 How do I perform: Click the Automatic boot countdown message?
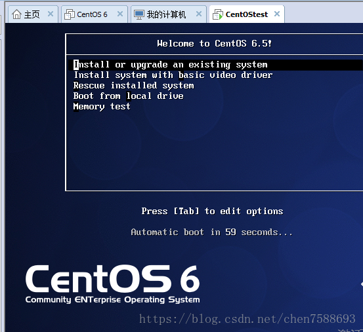tap(211, 232)
